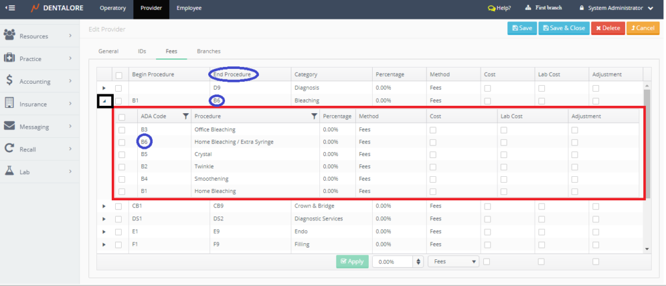Collapse the expanded Bleaching category row

pos(104,101)
